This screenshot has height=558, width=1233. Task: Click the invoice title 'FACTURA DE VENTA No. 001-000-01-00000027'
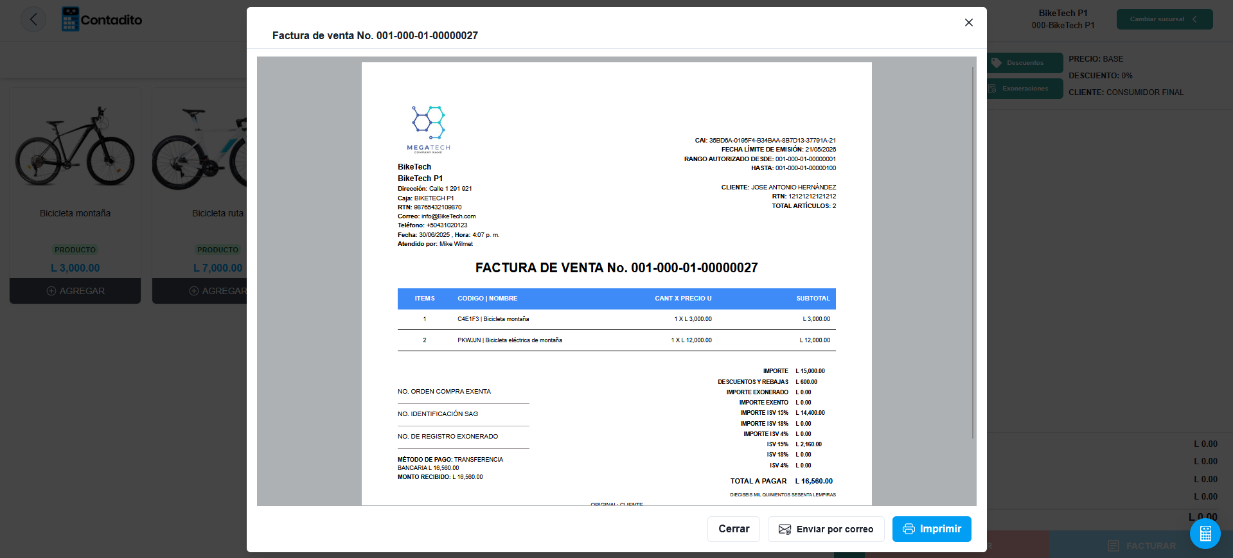click(617, 268)
